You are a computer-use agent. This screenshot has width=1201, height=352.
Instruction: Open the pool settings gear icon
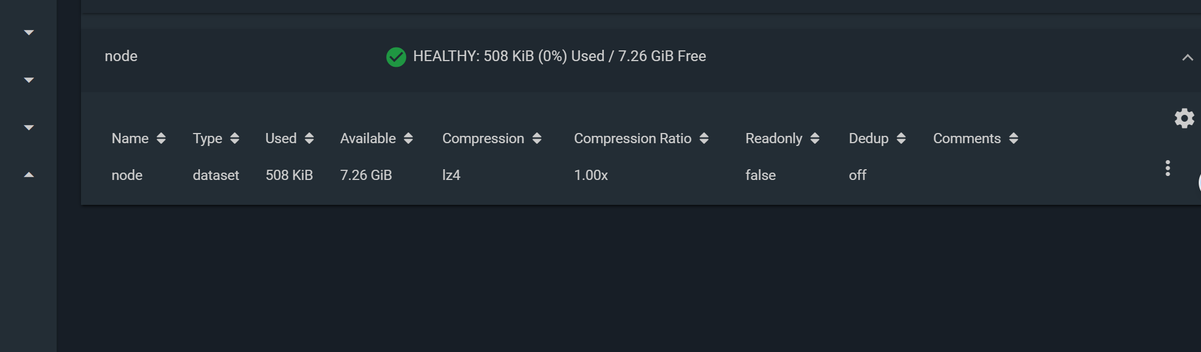point(1184,118)
